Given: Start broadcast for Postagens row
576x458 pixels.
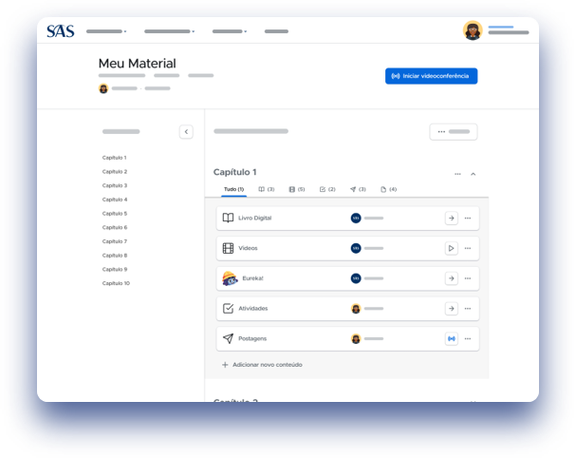Looking at the screenshot, I should pos(451,339).
